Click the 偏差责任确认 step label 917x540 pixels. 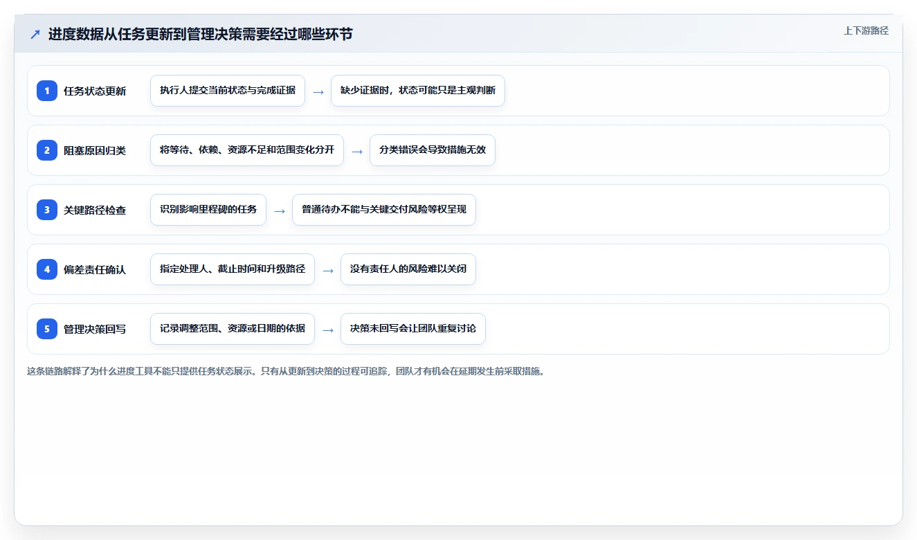(95, 269)
